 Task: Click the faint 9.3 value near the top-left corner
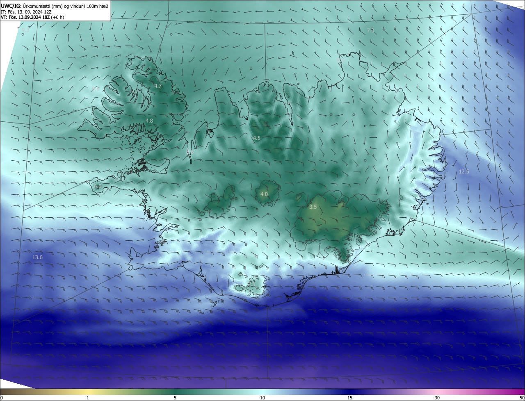click(x=25, y=30)
